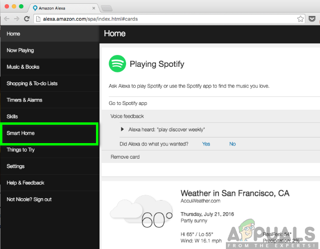Answer Yes to Alexa feedback
320x249 pixels.
click(x=206, y=144)
